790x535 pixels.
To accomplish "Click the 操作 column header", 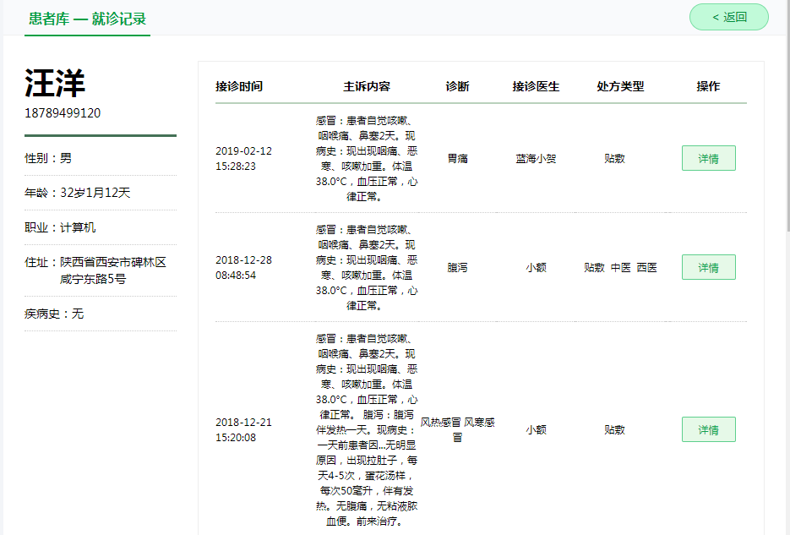I will [x=708, y=86].
